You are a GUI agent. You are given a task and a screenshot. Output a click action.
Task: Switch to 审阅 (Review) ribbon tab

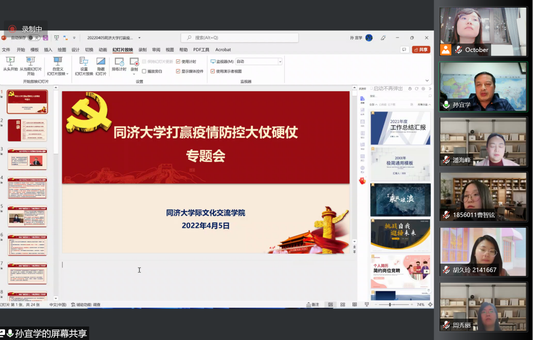156,50
